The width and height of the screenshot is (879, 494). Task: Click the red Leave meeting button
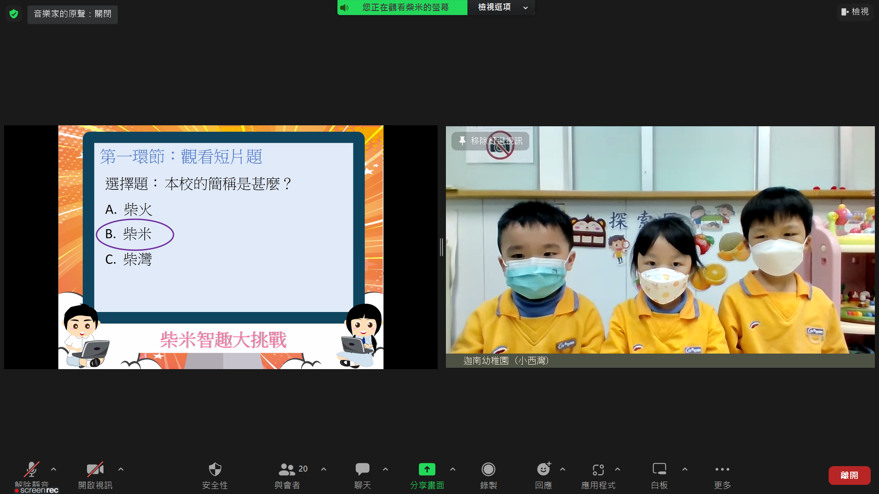click(x=849, y=475)
